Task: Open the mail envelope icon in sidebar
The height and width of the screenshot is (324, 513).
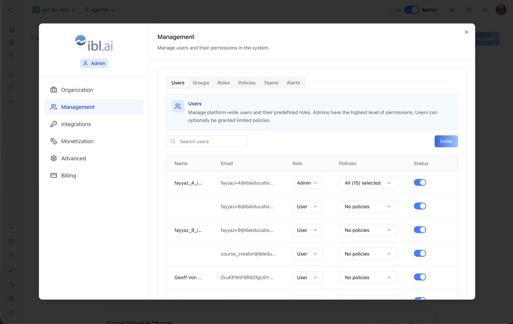Action: 12,241
